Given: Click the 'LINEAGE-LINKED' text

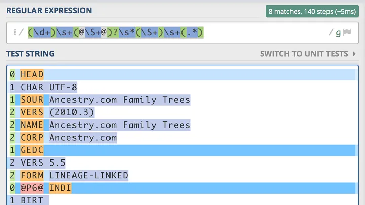Looking at the screenshot, I should point(88,175).
